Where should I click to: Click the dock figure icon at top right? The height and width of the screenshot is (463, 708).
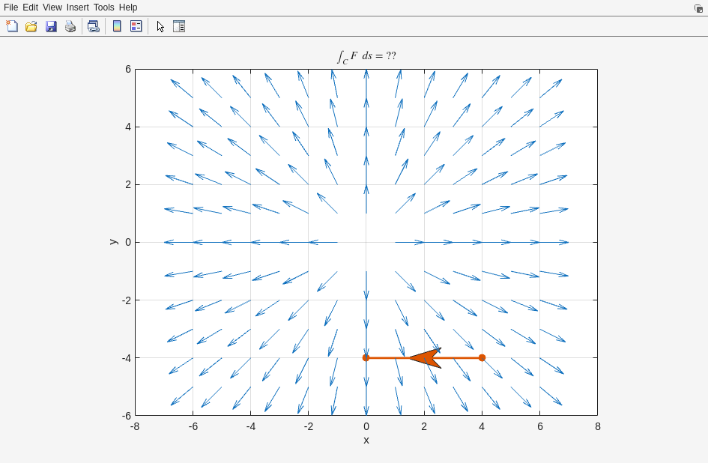coord(698,8)
